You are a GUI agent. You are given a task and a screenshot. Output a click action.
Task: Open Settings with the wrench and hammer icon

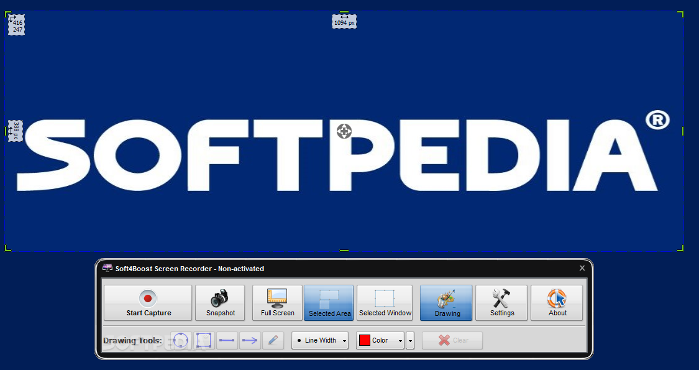[x=501, y=303]
